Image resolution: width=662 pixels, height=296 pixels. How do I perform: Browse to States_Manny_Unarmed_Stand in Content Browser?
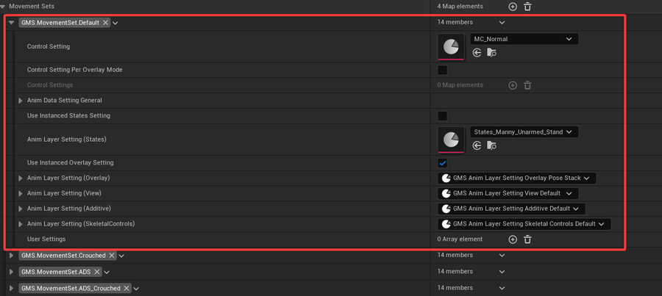coord(491,145)
